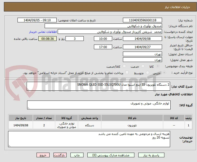Select the کالا radio button

coord(158,66)
